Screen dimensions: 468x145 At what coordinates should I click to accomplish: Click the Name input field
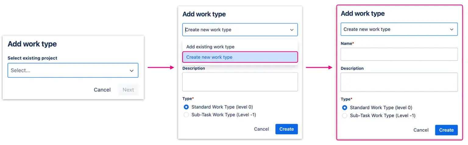pos(399,54)
